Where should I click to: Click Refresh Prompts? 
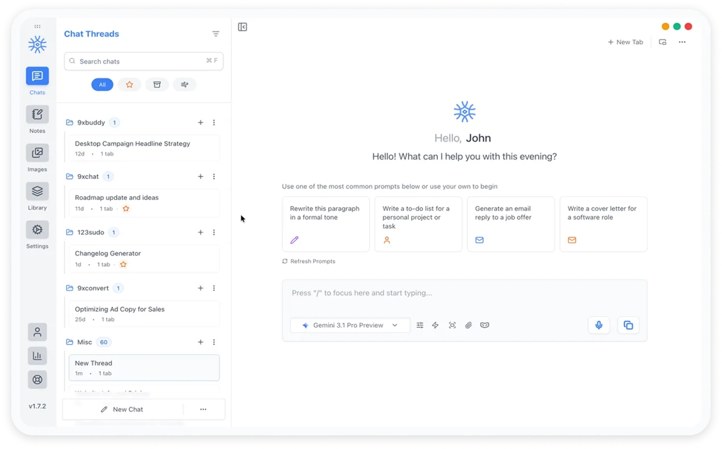[x=309, y=261]
